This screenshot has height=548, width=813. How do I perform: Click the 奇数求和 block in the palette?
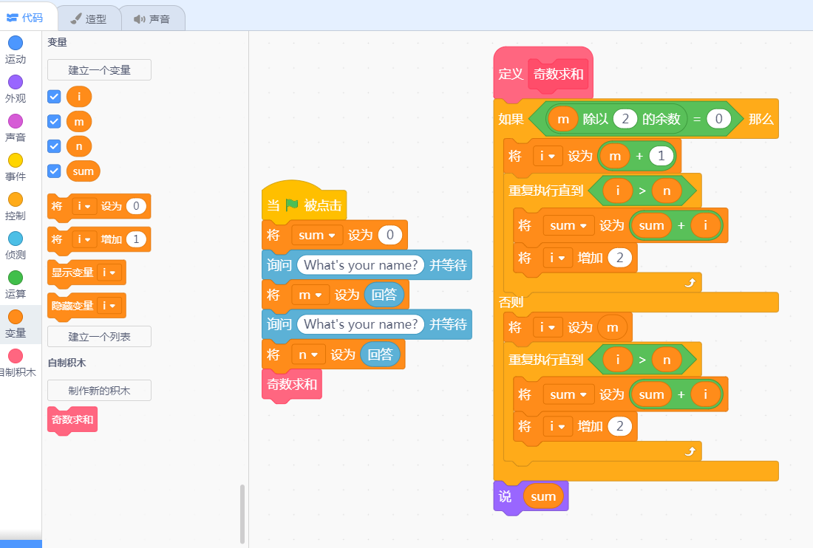coord(72,420)
